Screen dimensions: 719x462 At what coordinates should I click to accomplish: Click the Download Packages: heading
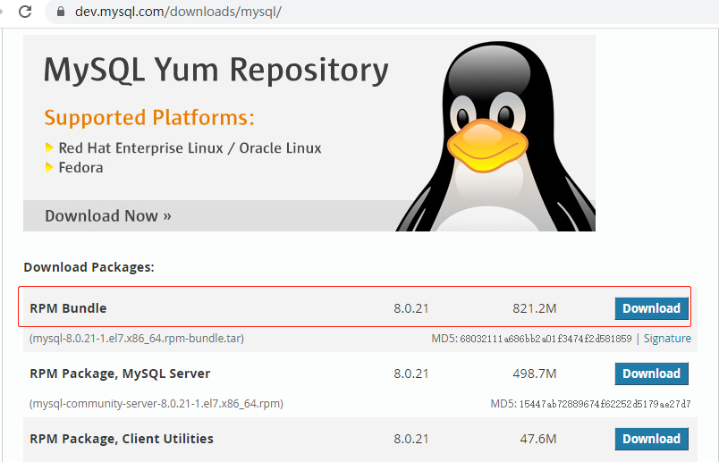(89, 267)
